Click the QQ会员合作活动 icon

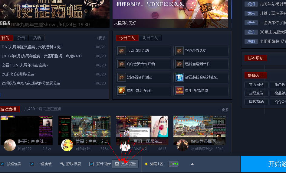point(121,64)
